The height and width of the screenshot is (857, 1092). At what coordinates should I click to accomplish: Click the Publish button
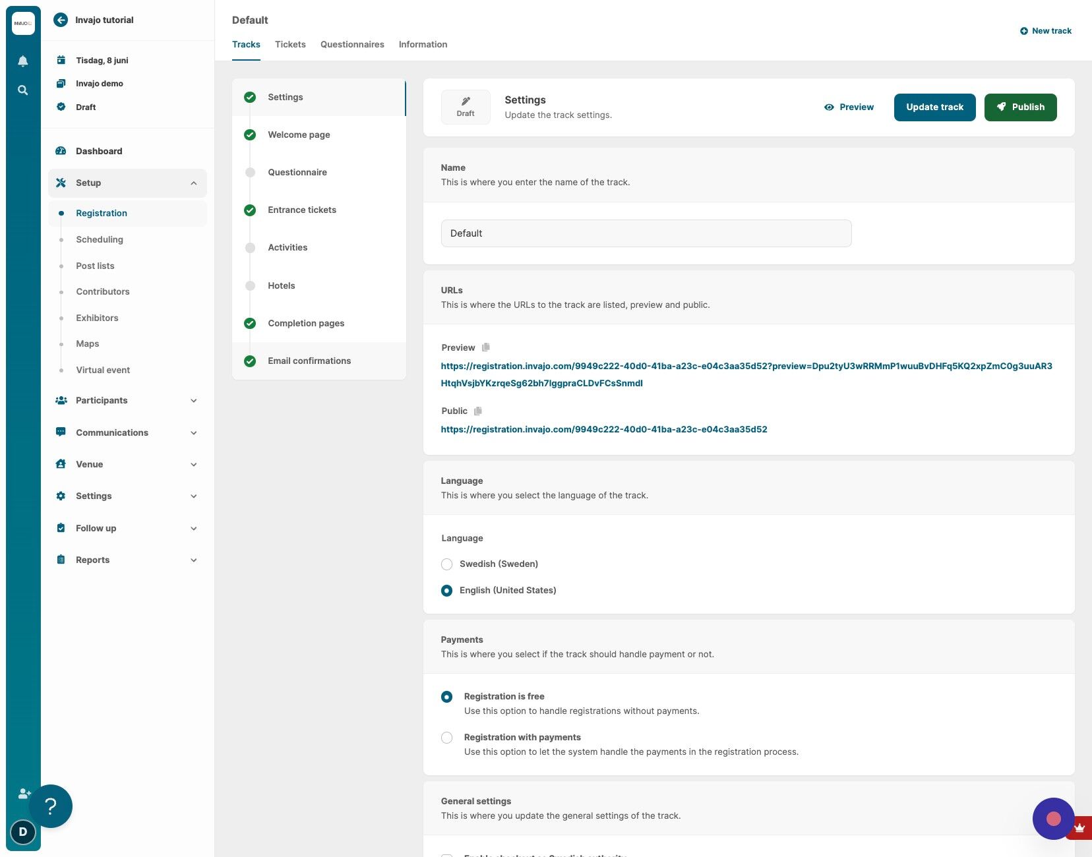tap(1020, 107)
